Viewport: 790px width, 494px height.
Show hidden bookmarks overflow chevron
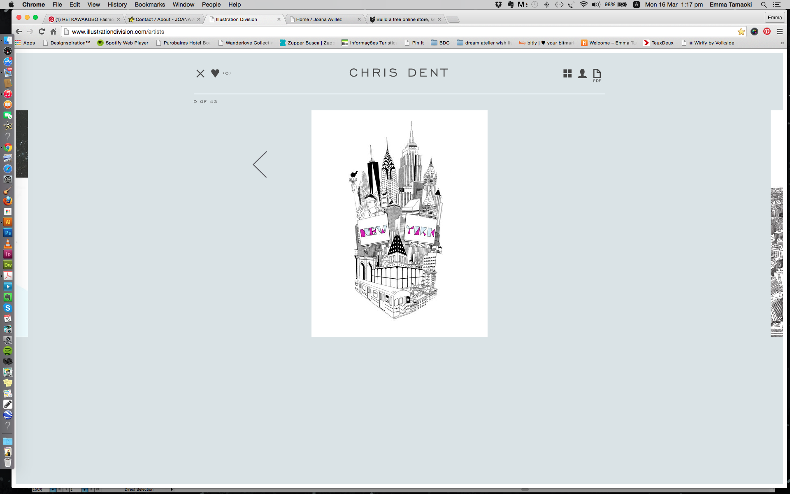tap(782, 43)
